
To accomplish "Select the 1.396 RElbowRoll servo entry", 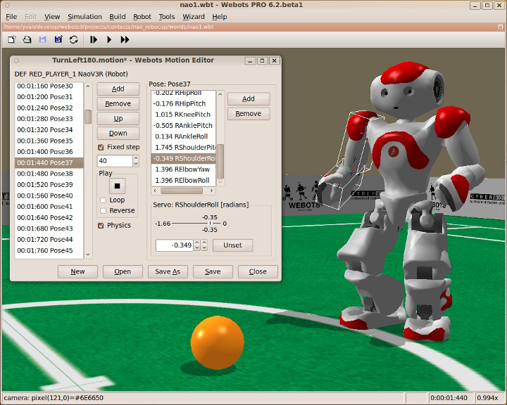I will (x=183, y=181).
